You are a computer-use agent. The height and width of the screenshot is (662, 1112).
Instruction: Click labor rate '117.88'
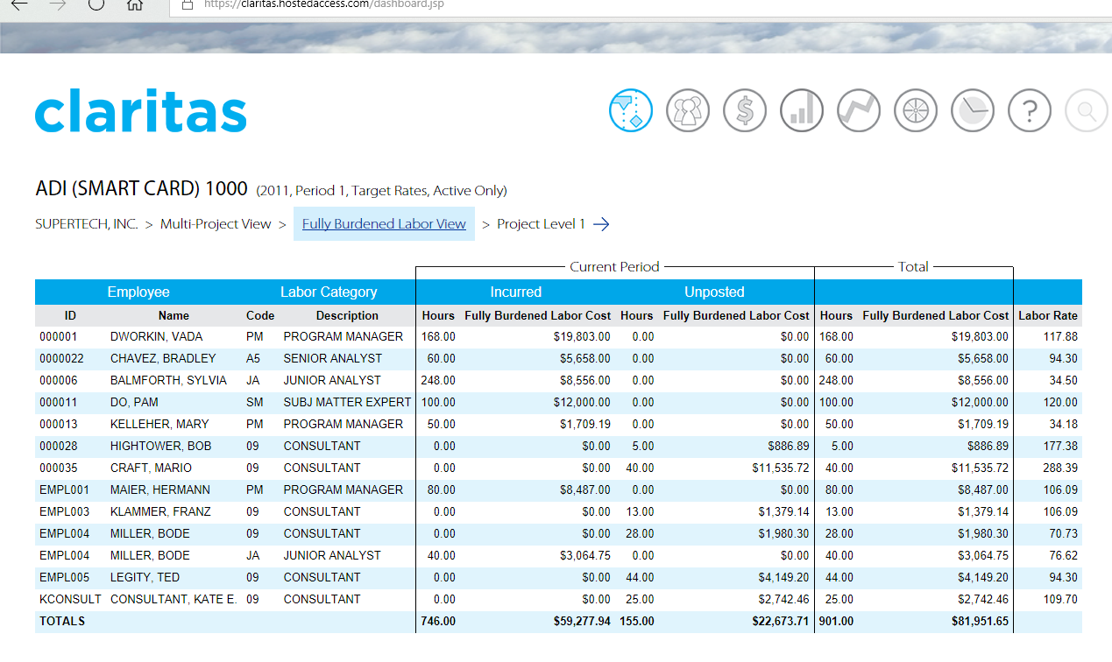[x=1060, y=337]
